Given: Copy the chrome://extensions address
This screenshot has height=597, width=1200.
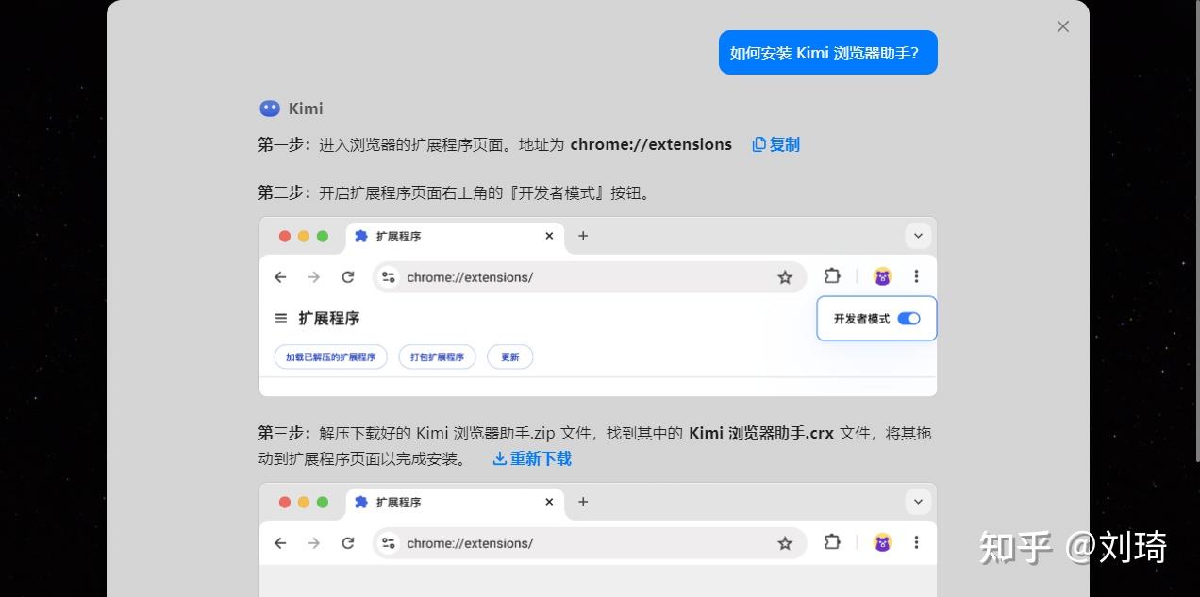Looking at the screenshot, I should click(x=775, y=144).
